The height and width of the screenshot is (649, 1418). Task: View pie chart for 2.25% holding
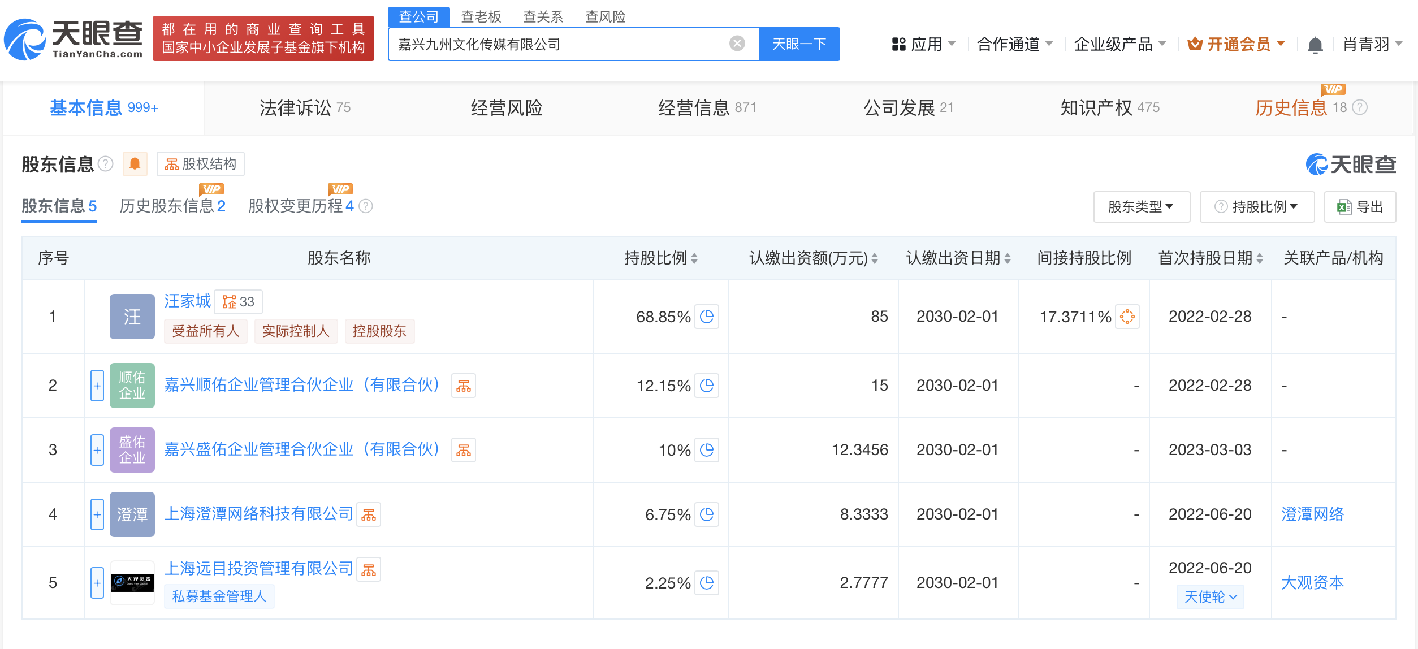pos(707,583)
